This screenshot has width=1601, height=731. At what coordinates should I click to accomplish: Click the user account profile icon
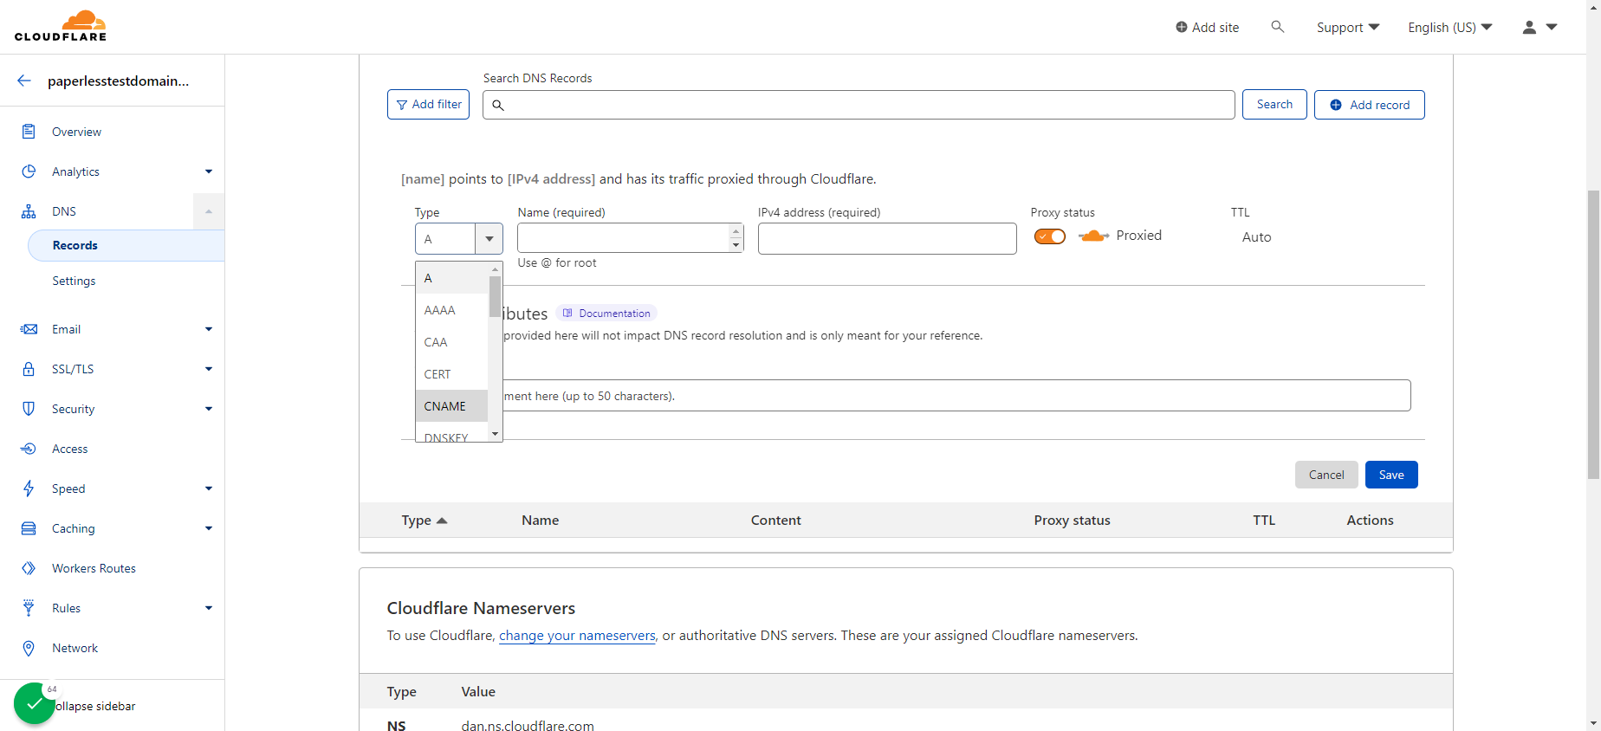(1529, 28)
